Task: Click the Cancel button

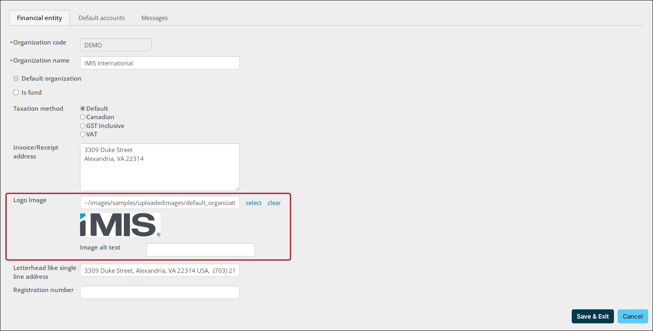Action: (633, 317)
